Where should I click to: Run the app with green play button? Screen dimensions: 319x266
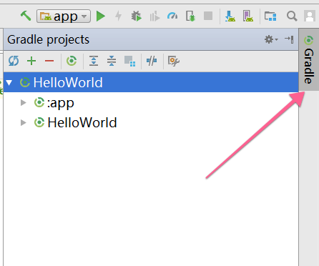click(x=101, y=16)
